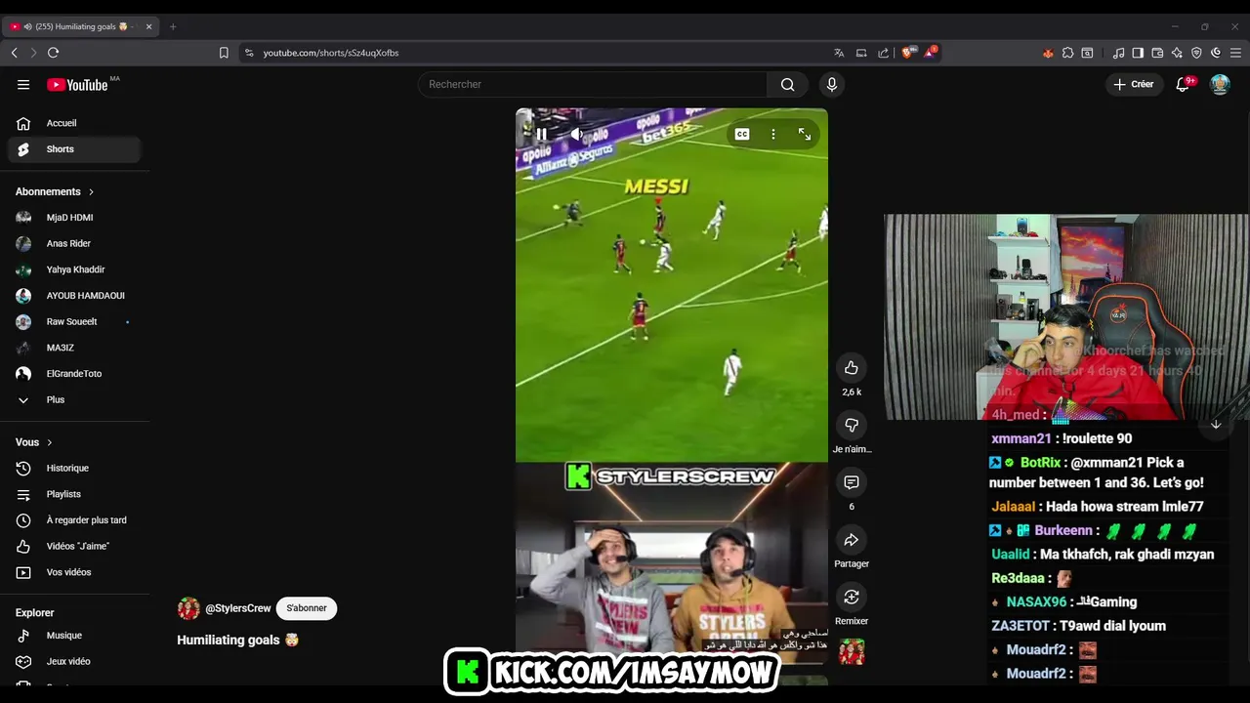Viewport: 1250px width, 703px height.
Task: Focus the Rechercher search field
Action: [x=593, y=84]
